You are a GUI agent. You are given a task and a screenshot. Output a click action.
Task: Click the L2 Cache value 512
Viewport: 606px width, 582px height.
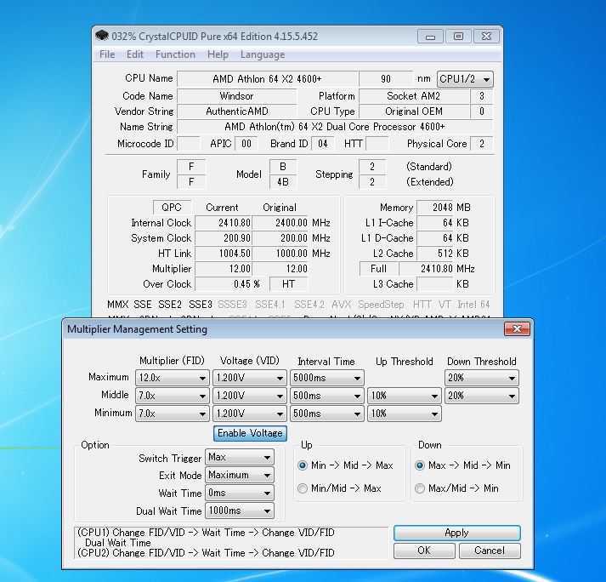pos(435,254)
